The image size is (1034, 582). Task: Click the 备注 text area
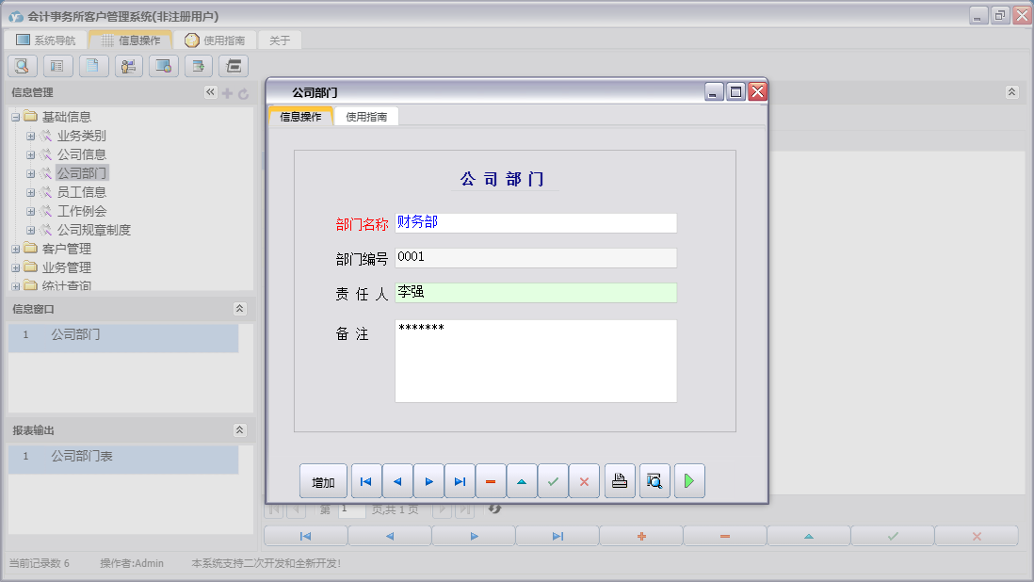point(535,361)
